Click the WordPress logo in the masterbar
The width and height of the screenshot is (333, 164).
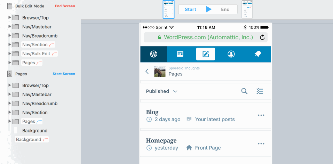click(x=153, y=54)
